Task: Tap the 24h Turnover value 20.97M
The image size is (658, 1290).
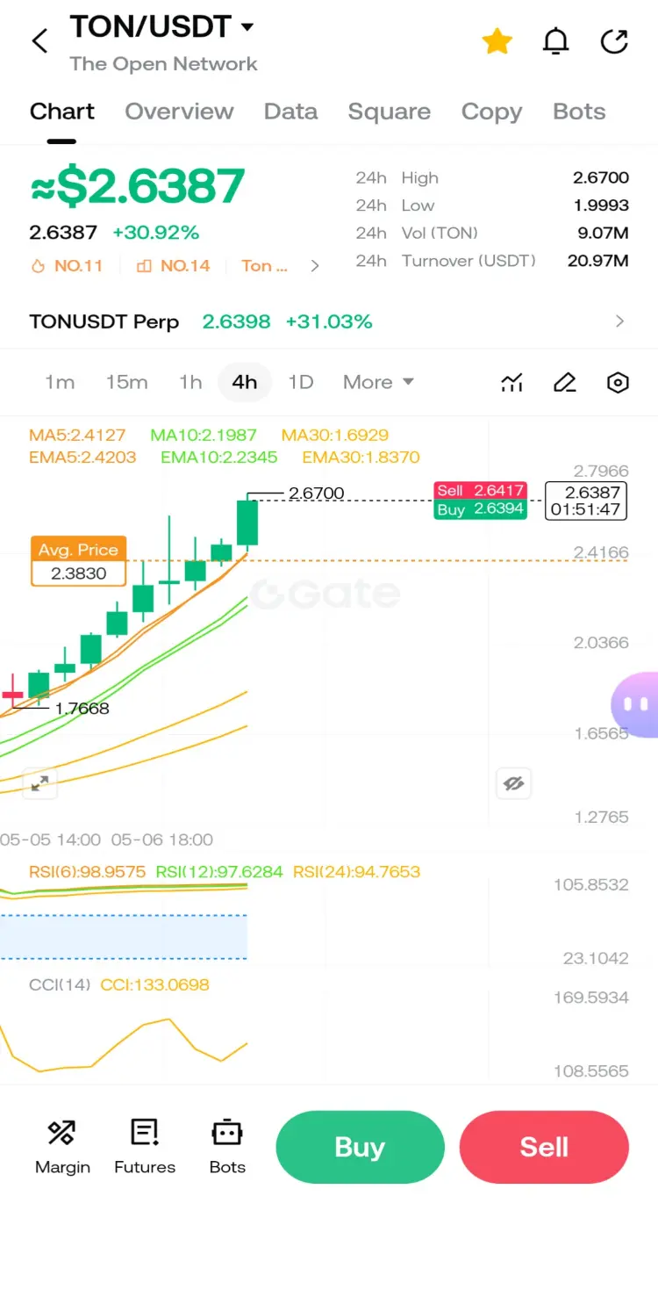Action: [x=598, y=261]
